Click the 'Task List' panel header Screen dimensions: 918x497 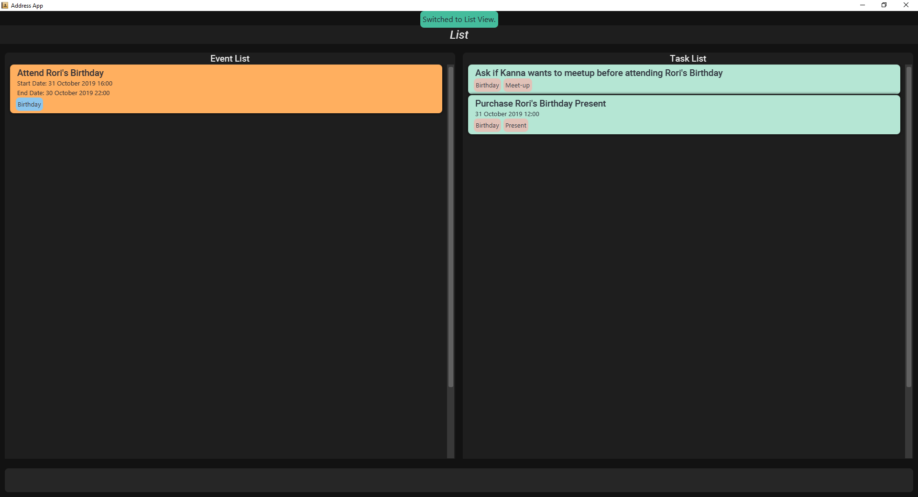(x=688, y=59)
